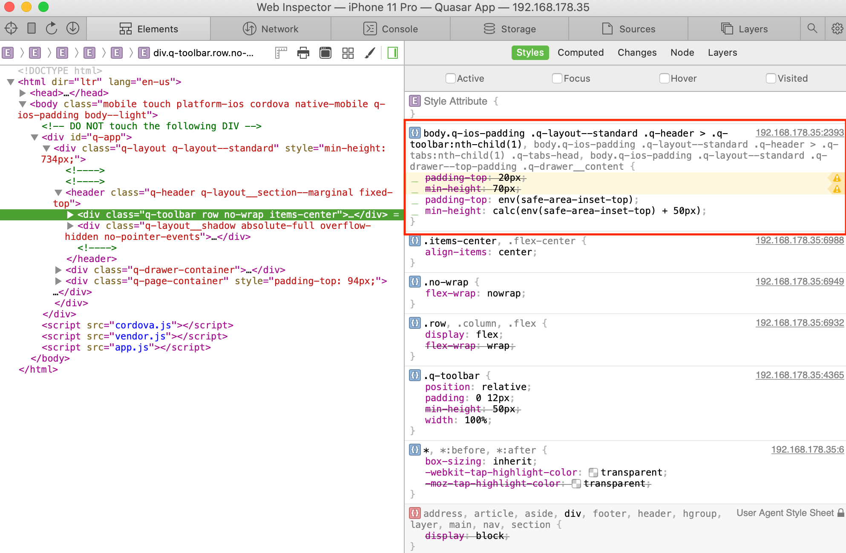Viewport: 846px width, 553px height.
Task: Click the download web archive icon
Action: (73, 29)
